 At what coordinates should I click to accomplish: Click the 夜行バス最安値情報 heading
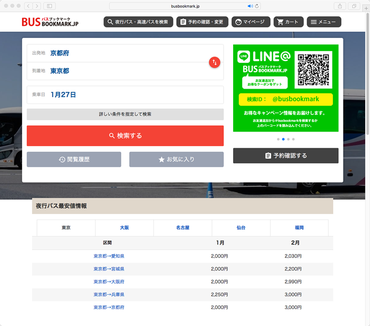[61, 206]
